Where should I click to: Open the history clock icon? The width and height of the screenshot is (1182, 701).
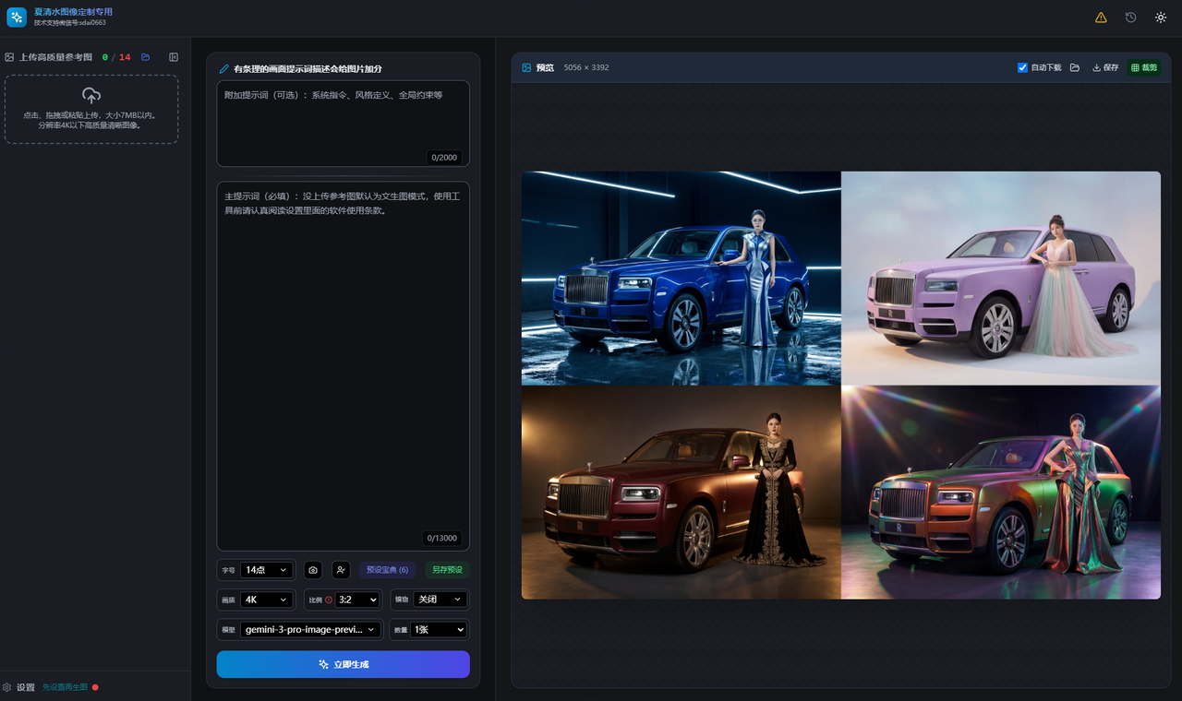pos(1130,18)
